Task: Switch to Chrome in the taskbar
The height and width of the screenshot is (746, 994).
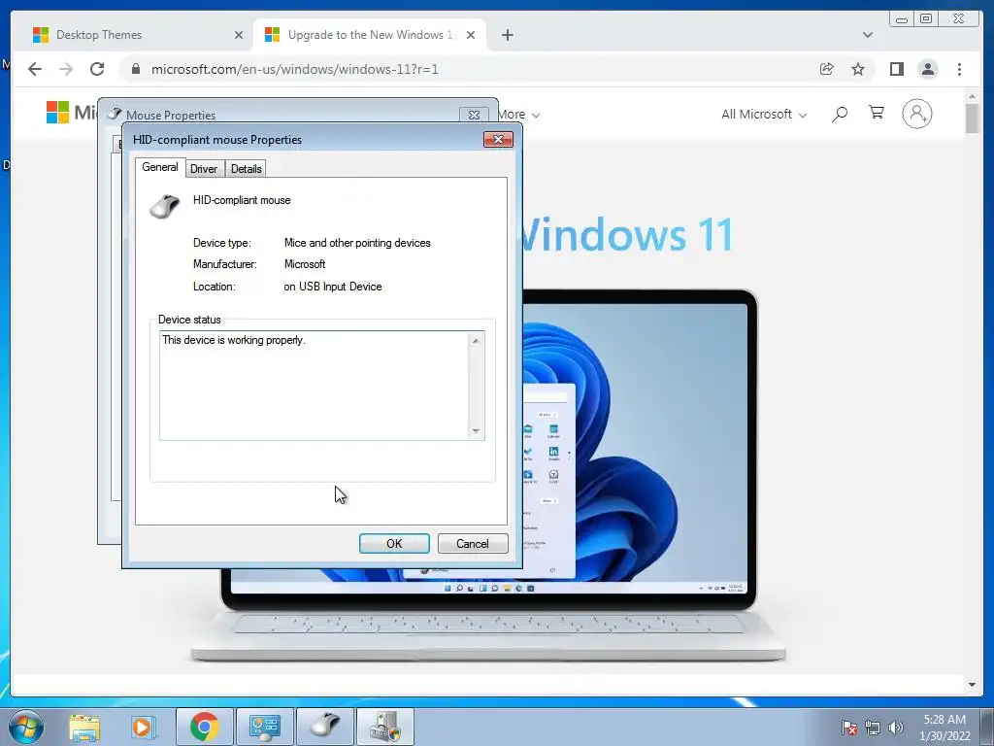Action: tap(204, 727)
